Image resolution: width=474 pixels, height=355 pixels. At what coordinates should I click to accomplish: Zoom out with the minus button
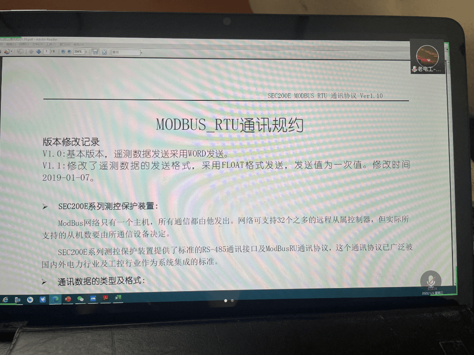pos(63,52)
